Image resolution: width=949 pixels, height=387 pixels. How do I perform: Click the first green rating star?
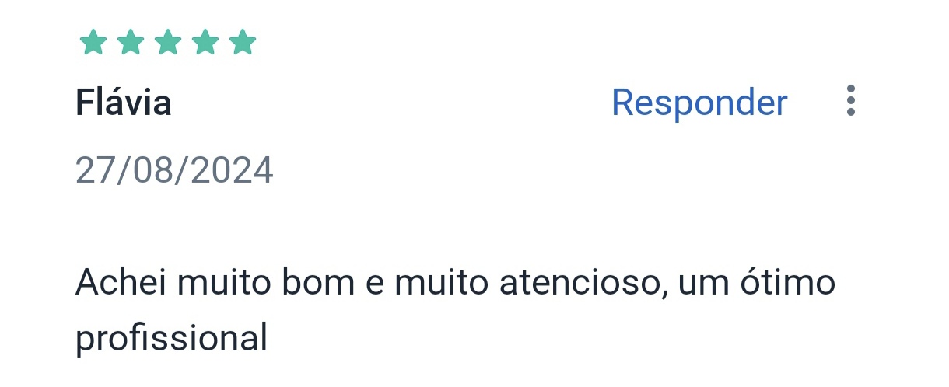click(93, 42)
